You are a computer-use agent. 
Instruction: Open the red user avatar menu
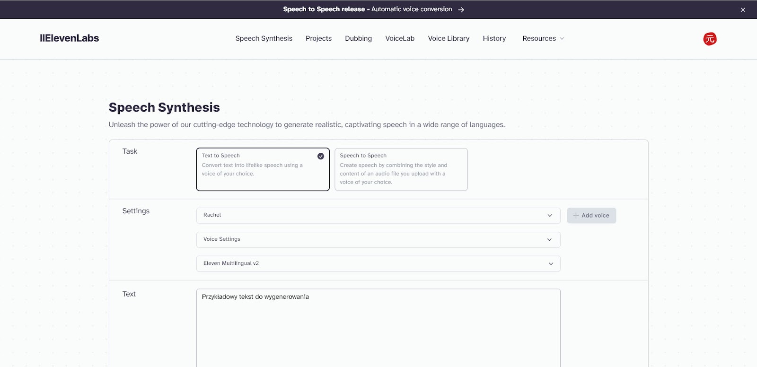point(710,39)
